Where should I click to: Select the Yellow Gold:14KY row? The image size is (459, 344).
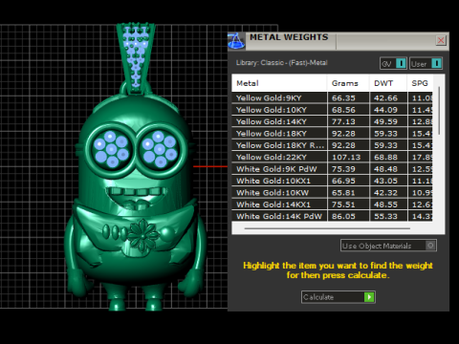[x=332, y=121]
